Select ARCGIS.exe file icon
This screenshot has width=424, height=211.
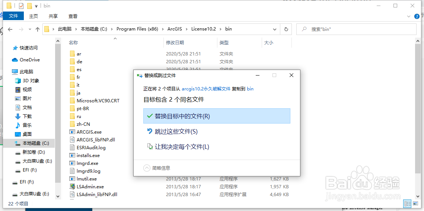tap(72, 132)
